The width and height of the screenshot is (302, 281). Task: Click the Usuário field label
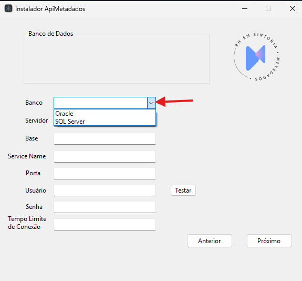(x=36, y=190)
